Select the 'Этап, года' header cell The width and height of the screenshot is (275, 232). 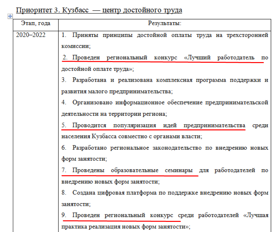point(36,25)
